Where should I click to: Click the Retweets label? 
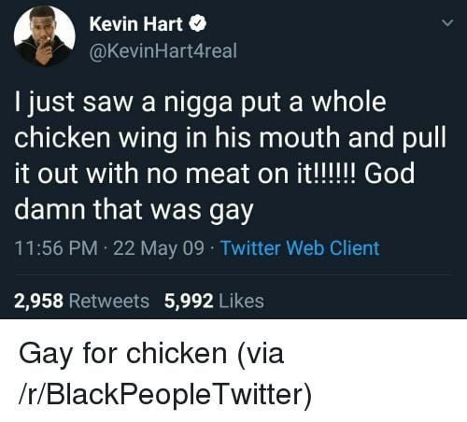click(109, 301)
